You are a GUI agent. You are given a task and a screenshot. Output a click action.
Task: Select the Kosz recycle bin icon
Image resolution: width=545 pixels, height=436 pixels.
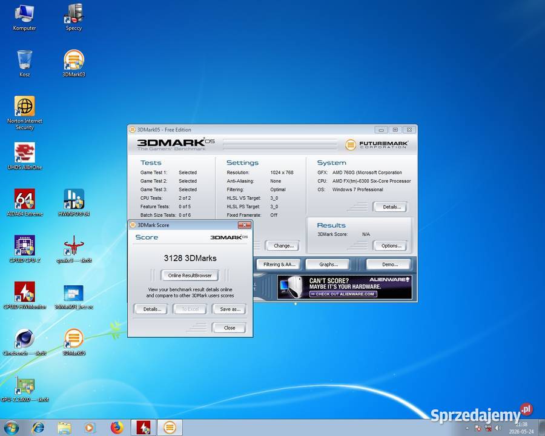24,64
